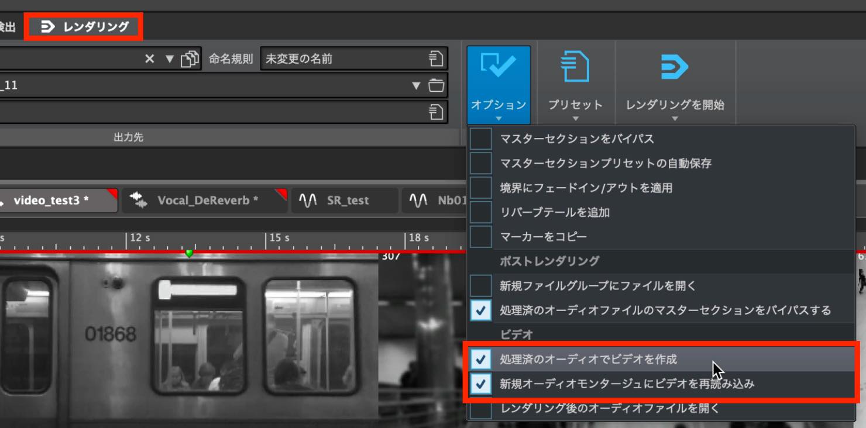
Task: Click the green marker on the timeline
Action: [189, 253]
